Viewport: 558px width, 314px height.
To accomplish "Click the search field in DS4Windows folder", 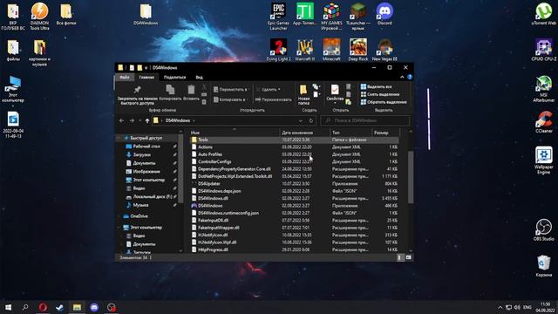I will click(365, 120).
